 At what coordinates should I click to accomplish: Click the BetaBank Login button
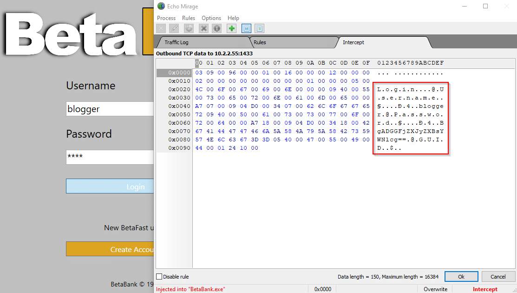point(110,186)
